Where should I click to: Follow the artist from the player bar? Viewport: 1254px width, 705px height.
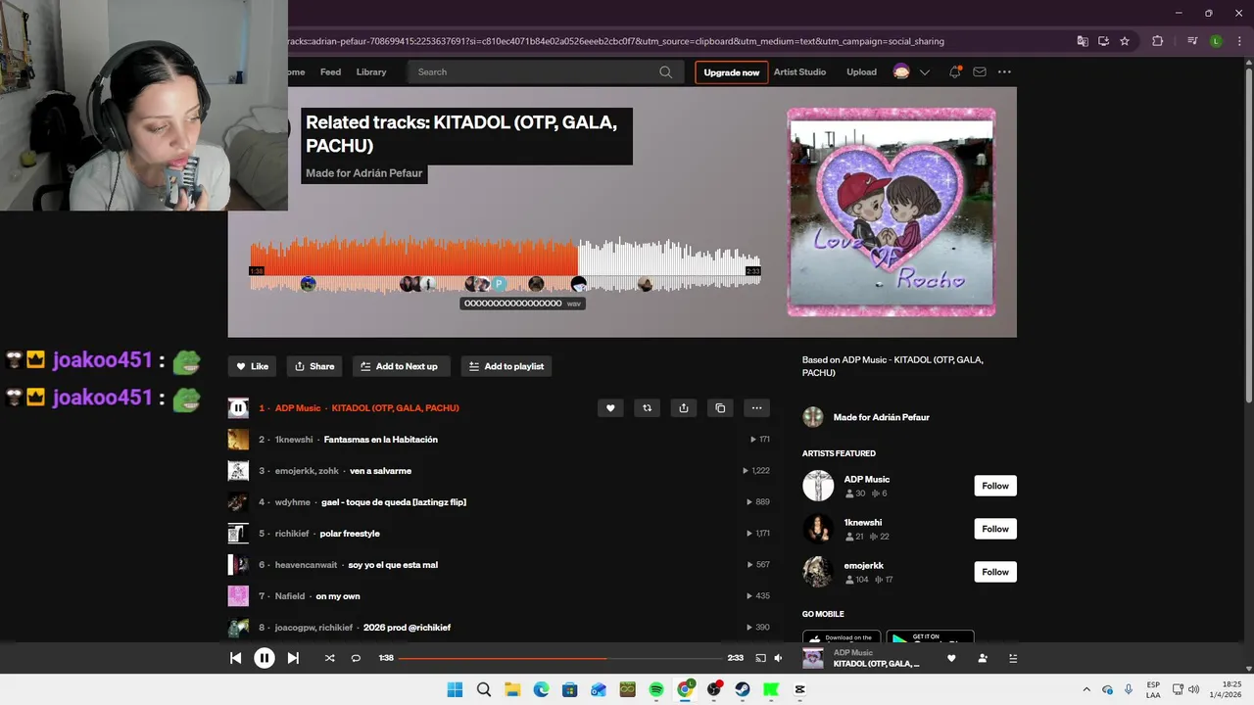983,658
